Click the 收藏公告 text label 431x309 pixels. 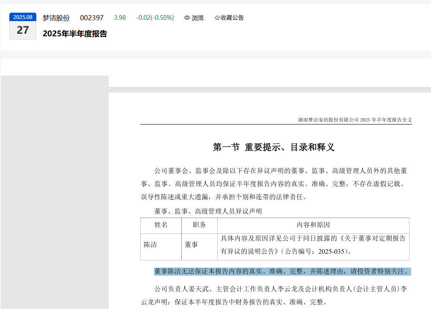pyautogui.click(x=232, y=18)
